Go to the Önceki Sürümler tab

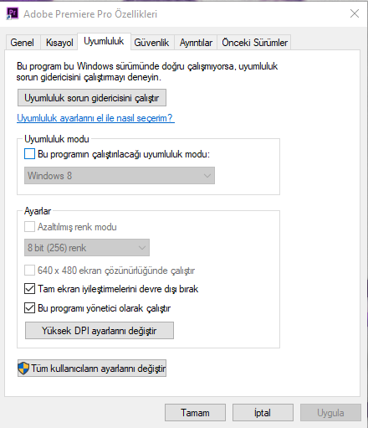254,43
